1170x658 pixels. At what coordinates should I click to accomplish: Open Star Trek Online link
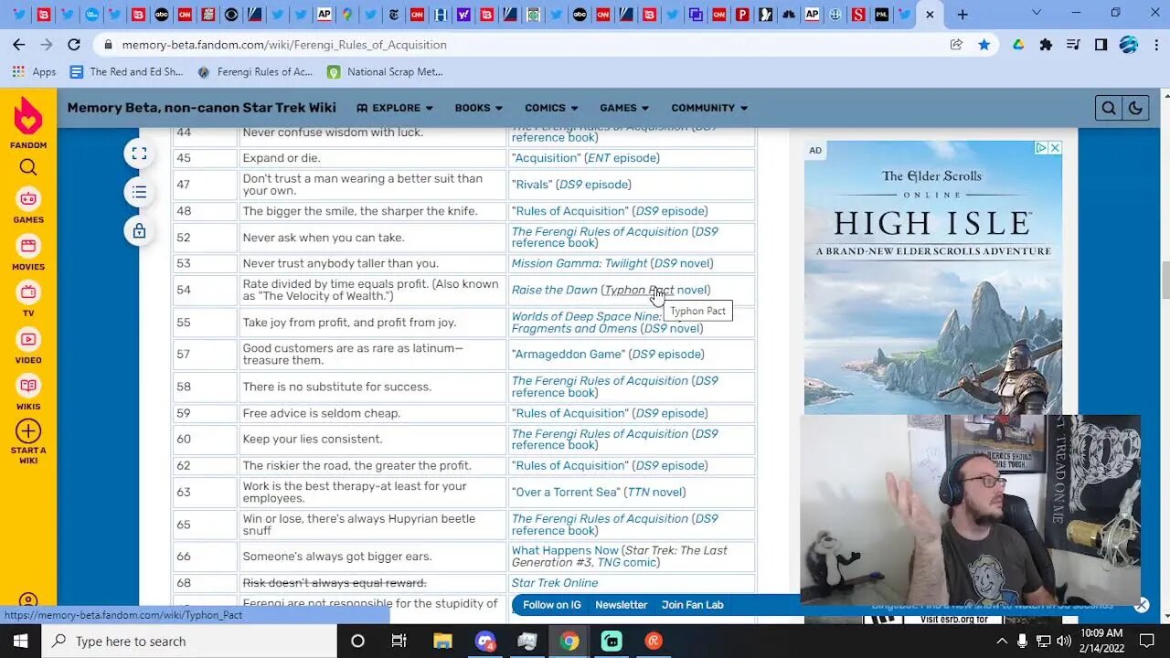coord(555,583)
